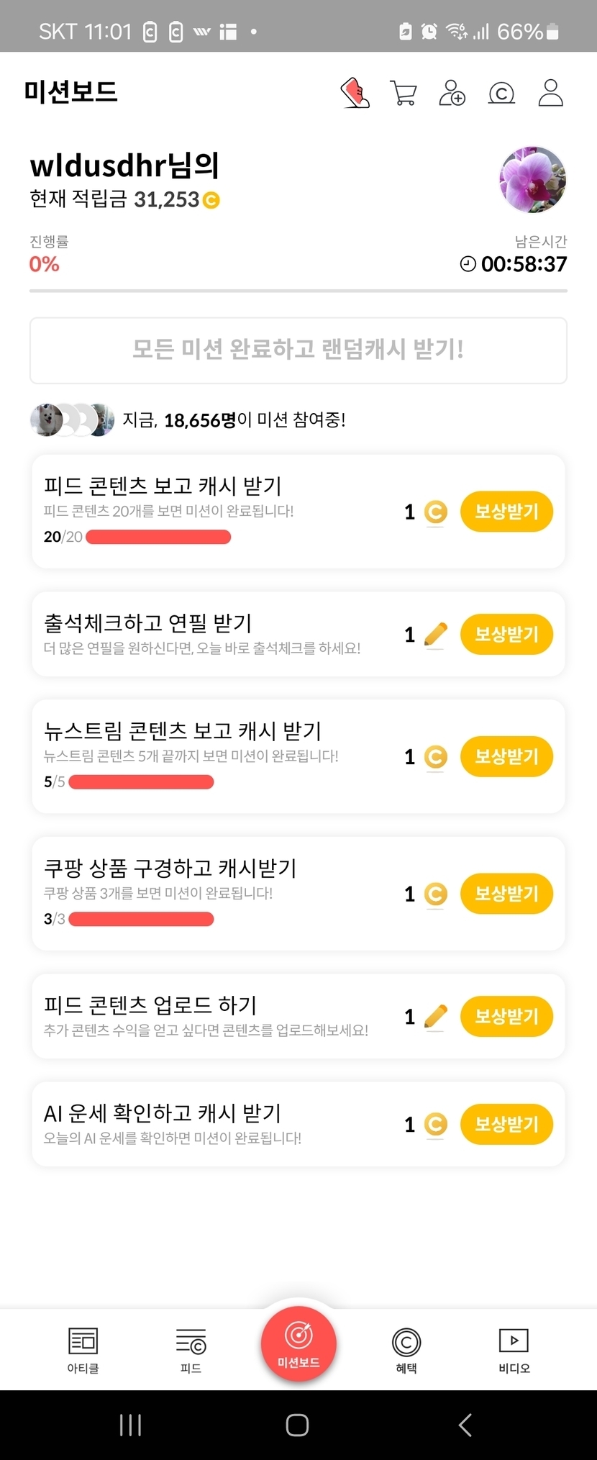Open the shopping cart
The image size is (597, 1460).
[403, 94]
